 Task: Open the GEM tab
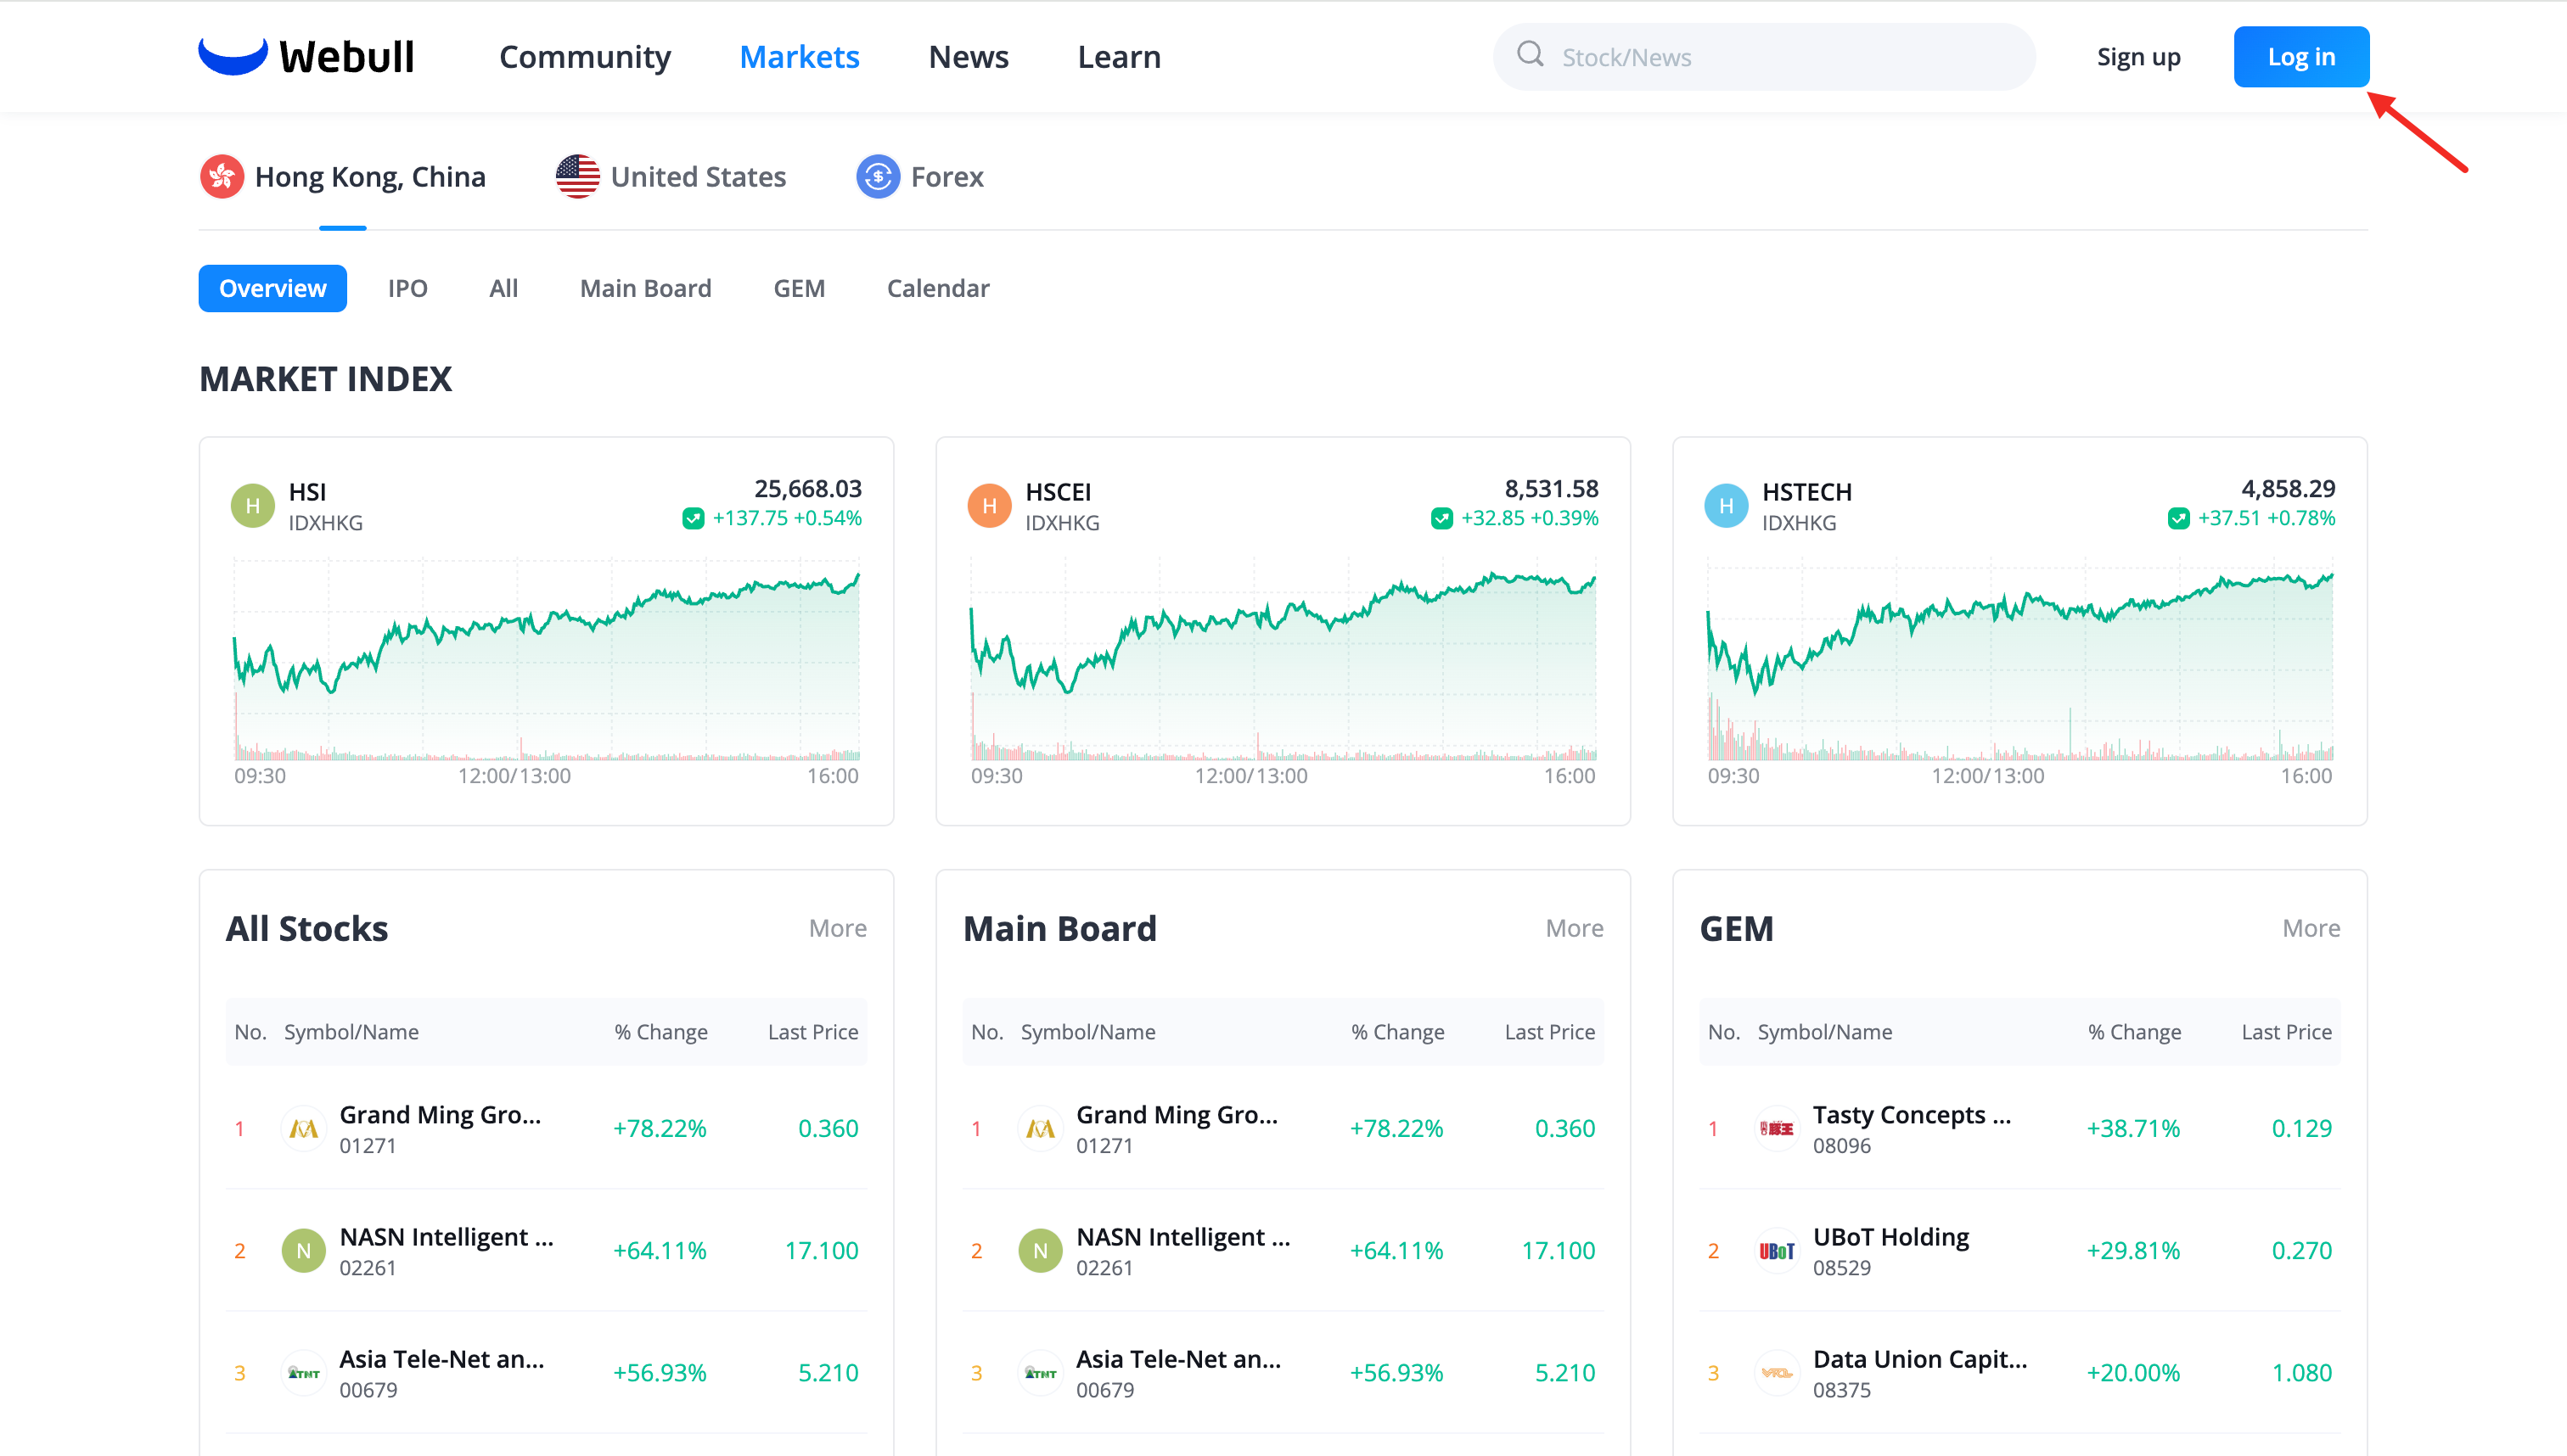[798, 288]
